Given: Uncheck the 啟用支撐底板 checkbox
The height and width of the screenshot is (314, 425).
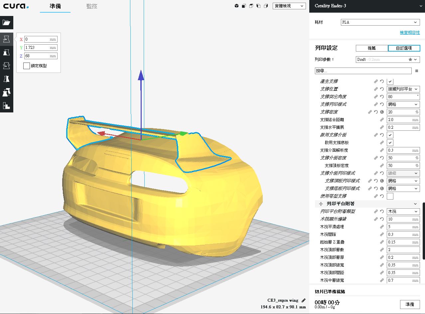Looking at the screenshot, I should [x=390, y=142].
